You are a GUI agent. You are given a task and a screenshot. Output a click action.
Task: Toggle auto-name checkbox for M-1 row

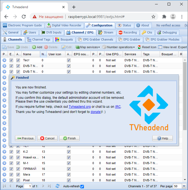point(18,163)
